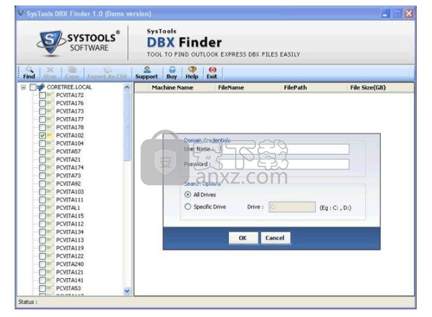
Task: Click the Drive letter input field
Action: 292,207
